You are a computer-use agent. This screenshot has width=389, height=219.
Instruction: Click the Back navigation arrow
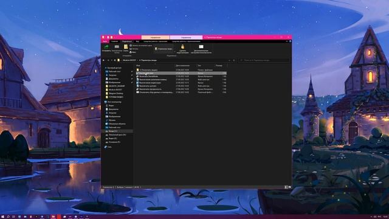(104, 60)
